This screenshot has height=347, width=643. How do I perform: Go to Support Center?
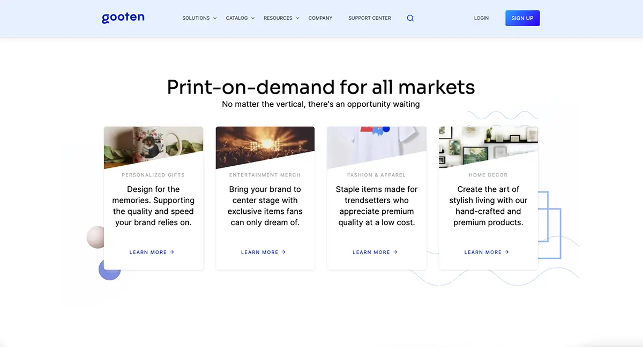(x=370, y=18)
